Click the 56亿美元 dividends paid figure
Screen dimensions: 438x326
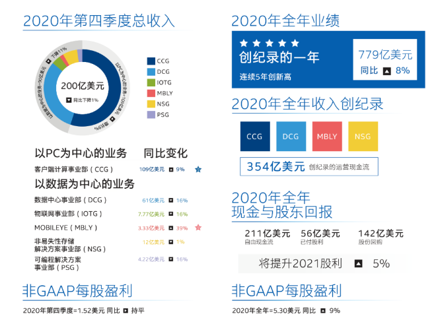(320, 234)
